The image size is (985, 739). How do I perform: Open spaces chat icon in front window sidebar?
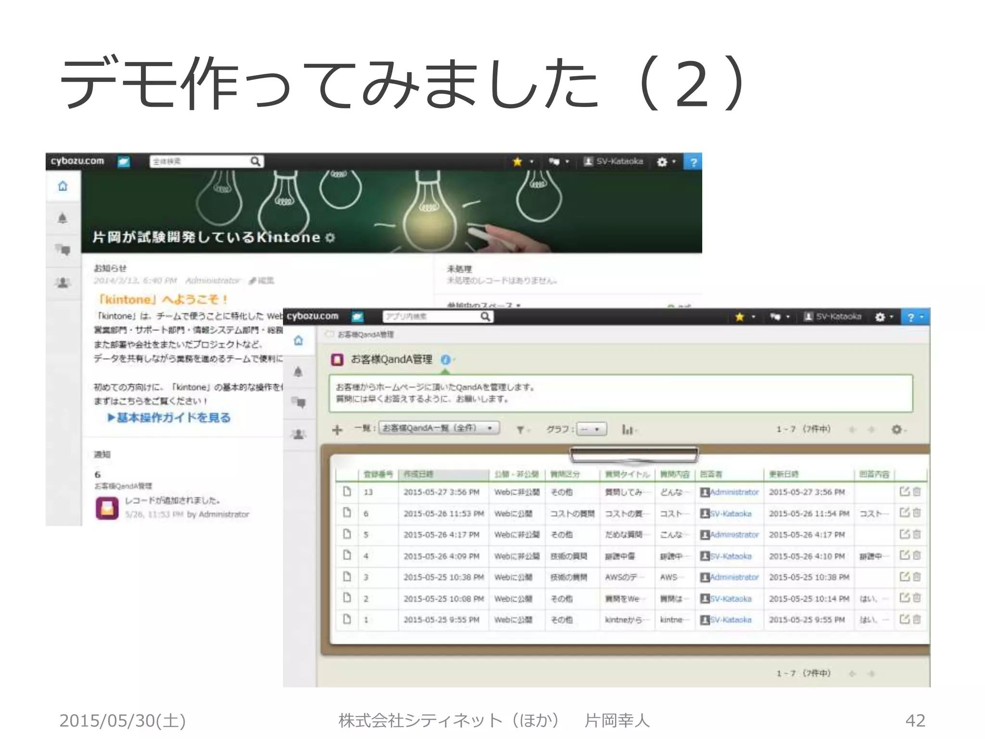coord(299,402)
